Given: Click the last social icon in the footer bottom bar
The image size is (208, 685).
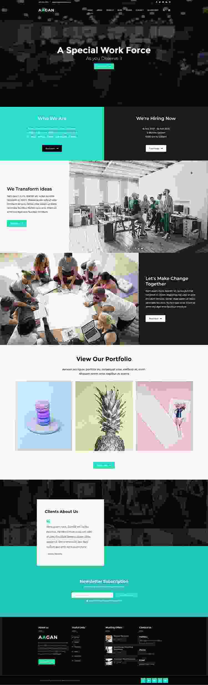Looking at the screenshot, I should coord(166,680).
